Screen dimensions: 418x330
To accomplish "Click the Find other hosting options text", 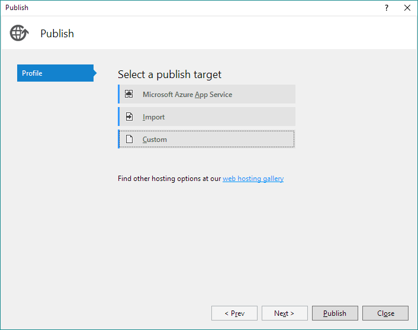I will pos(169,179).
